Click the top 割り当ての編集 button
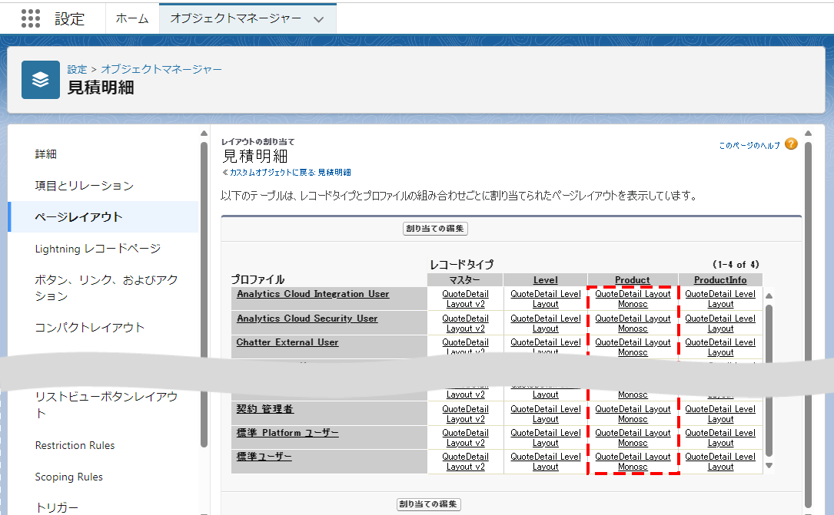This screenshot has width=834, height=515. pyautogui.click(x=435, y=229)
